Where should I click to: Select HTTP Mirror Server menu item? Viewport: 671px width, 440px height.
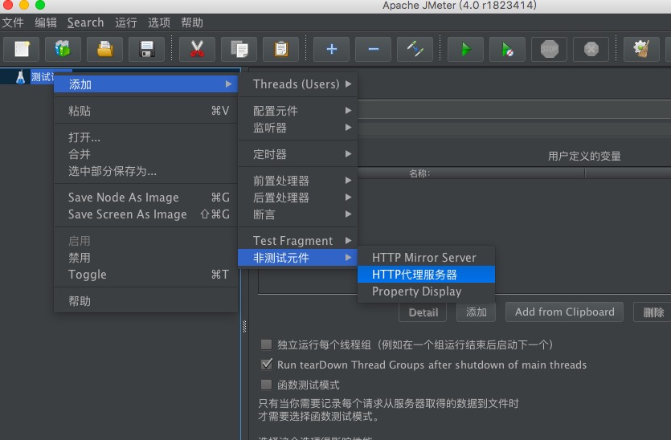(426, 258)
